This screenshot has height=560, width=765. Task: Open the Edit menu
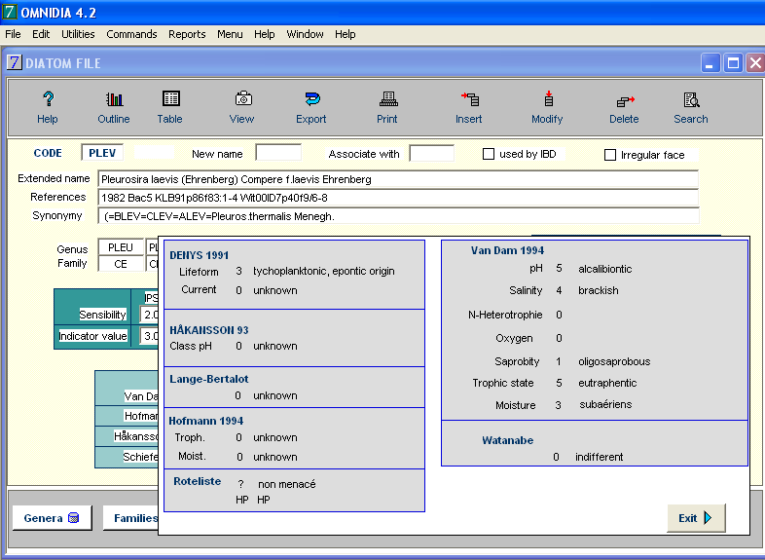41,34
